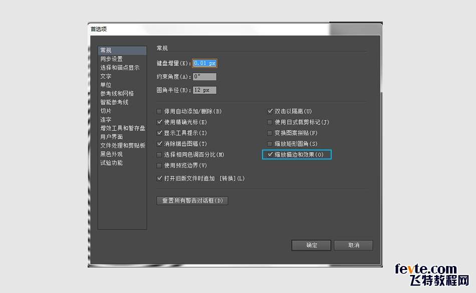Uncheck 使用精确光标 checkbox
The image size is (476, 293).
pos(159,122)
